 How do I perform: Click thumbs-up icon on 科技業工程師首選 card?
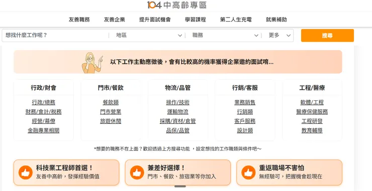(x=25, y=172)
